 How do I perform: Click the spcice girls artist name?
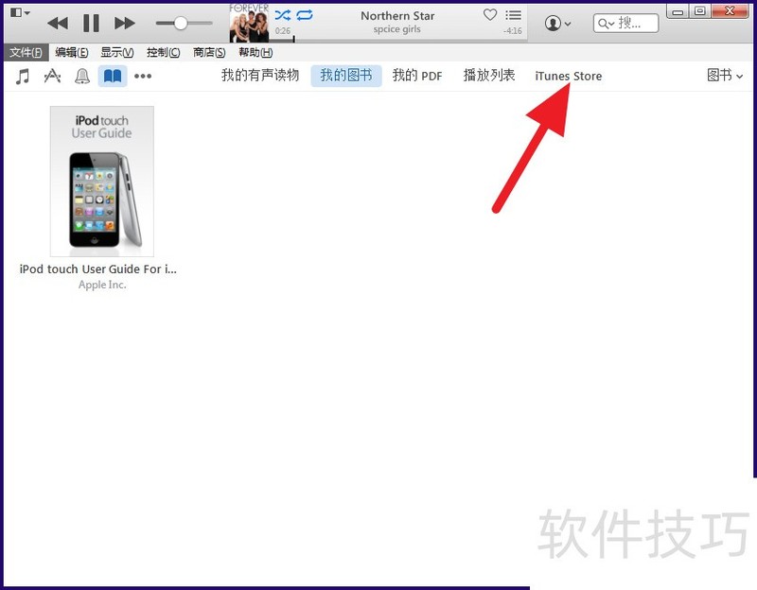pos(396,29)
